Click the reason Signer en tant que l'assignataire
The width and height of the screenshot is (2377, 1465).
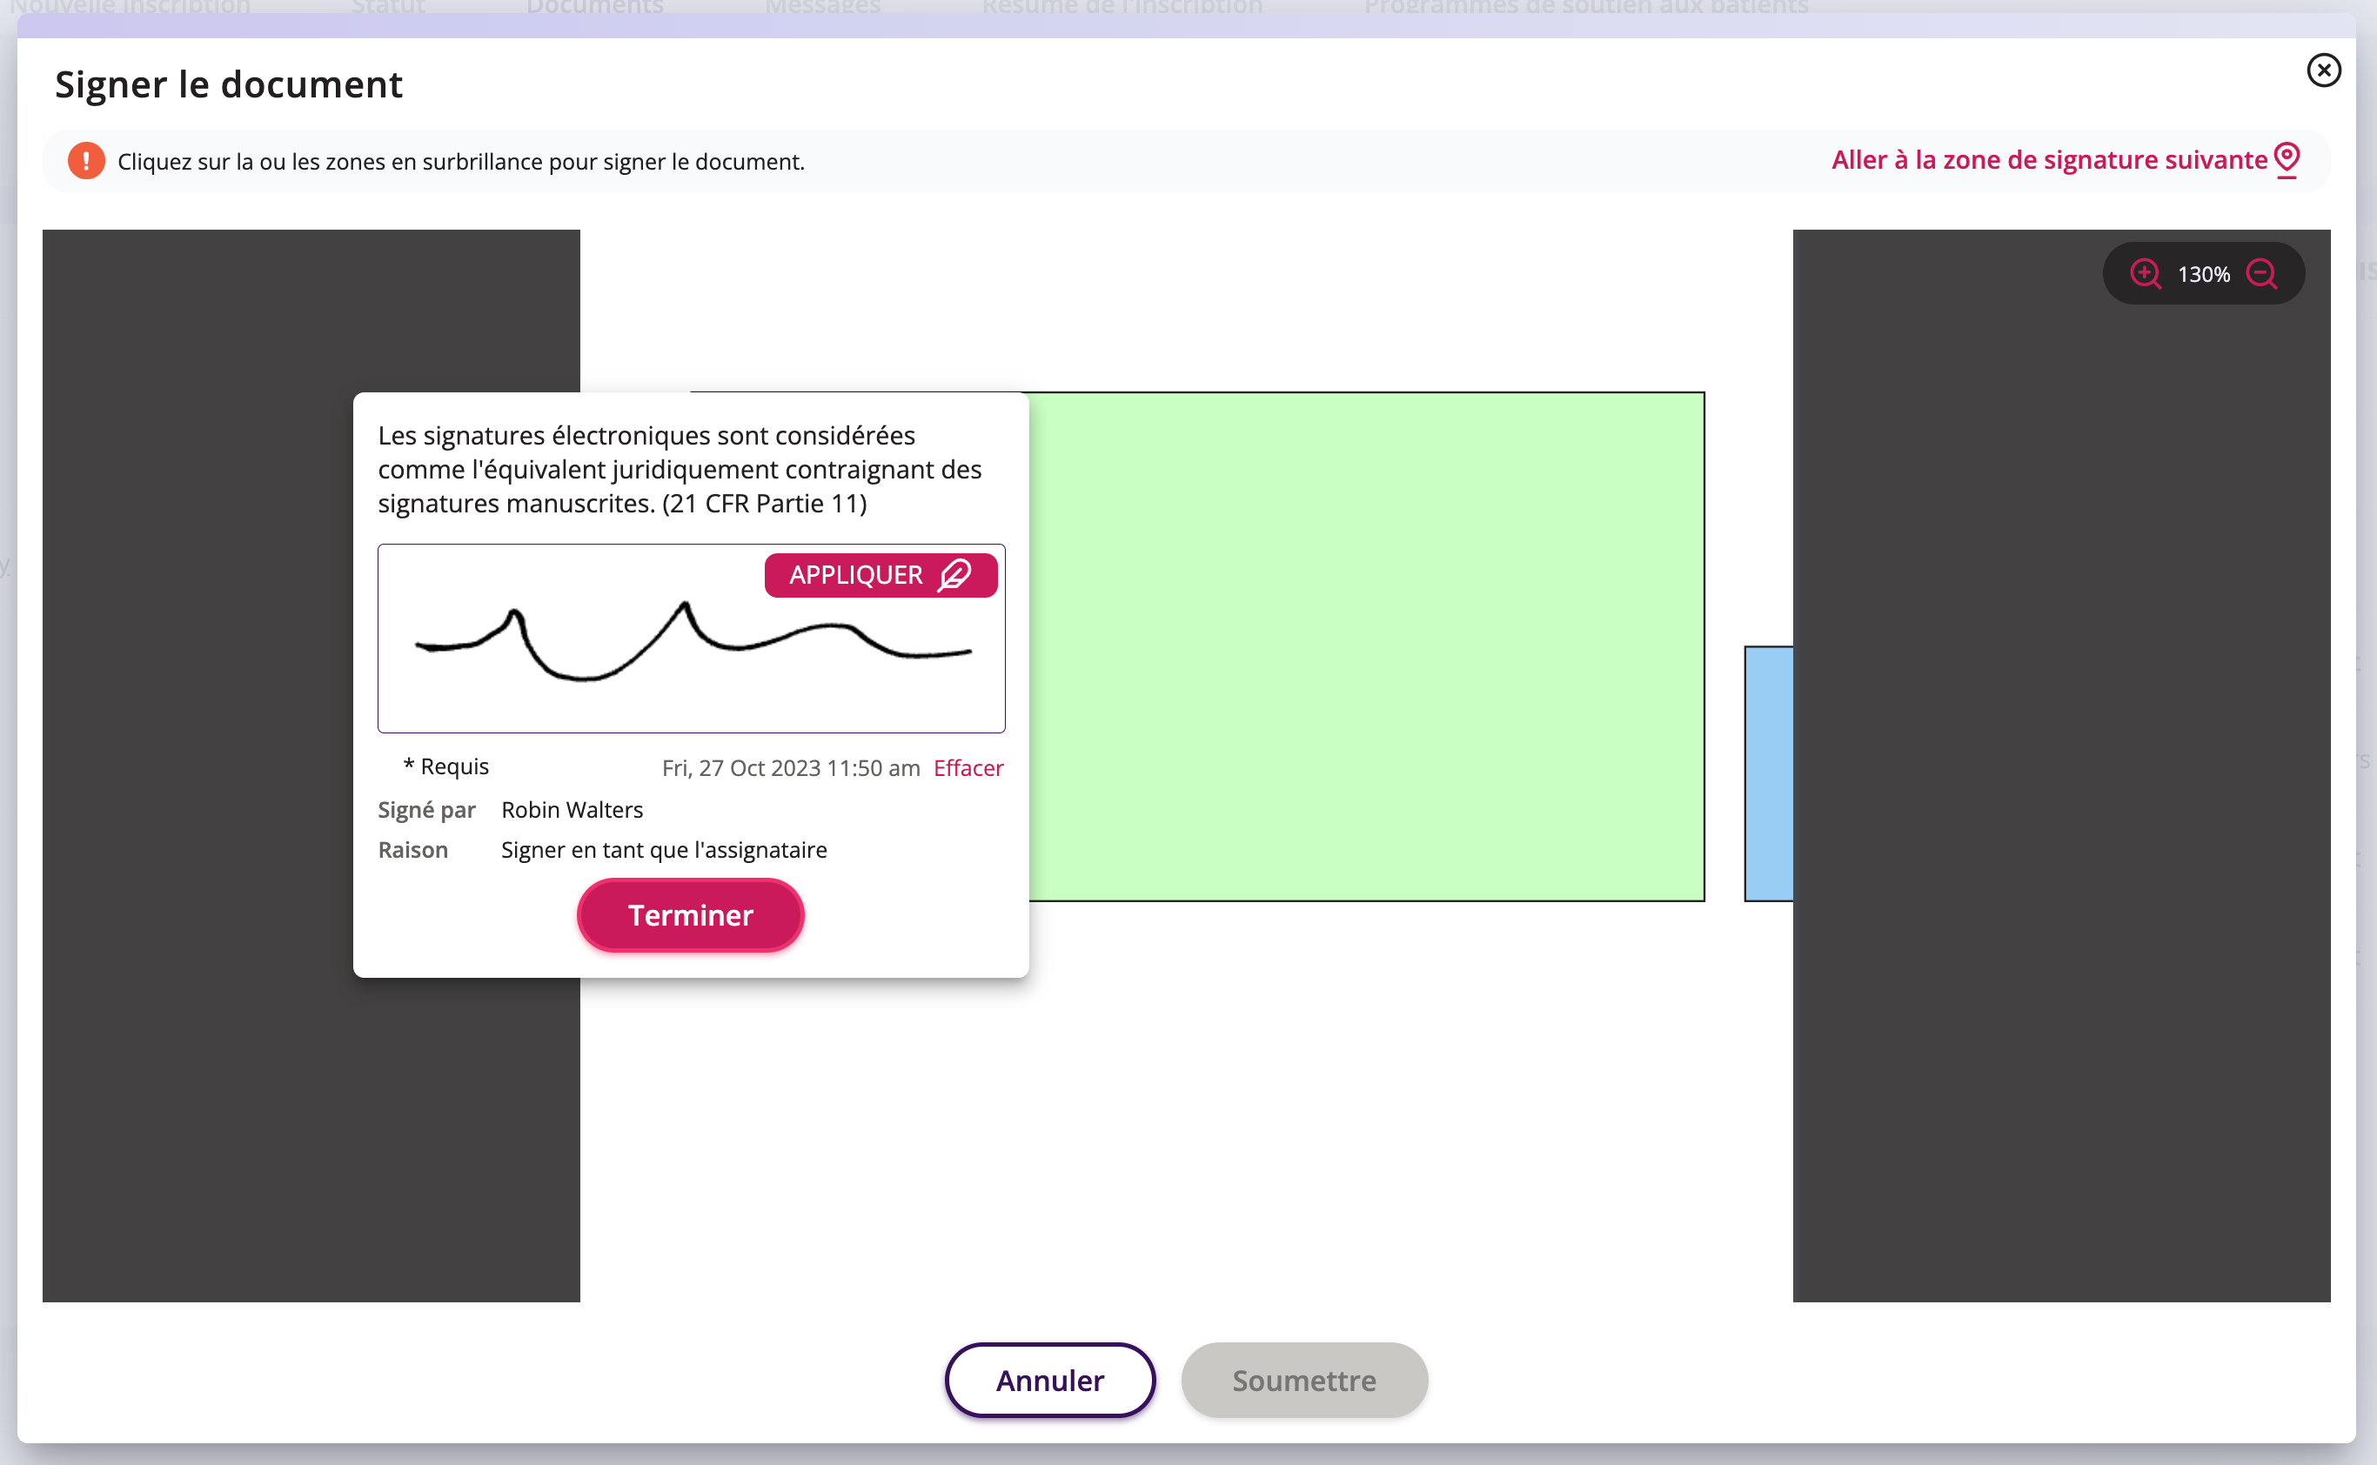point(664,850)
